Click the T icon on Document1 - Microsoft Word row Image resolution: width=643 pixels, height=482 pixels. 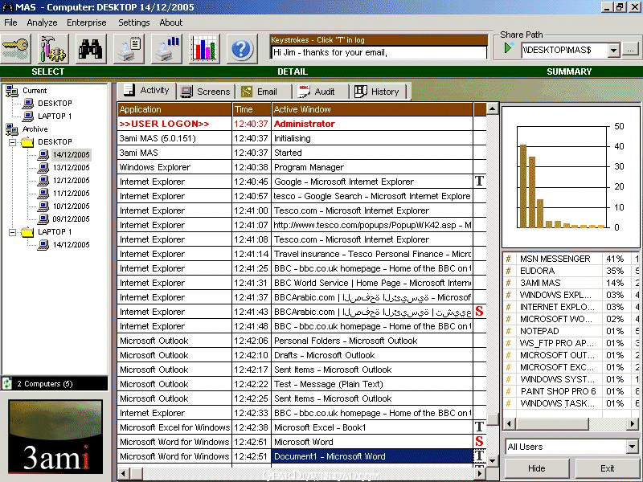pos(479,456)
